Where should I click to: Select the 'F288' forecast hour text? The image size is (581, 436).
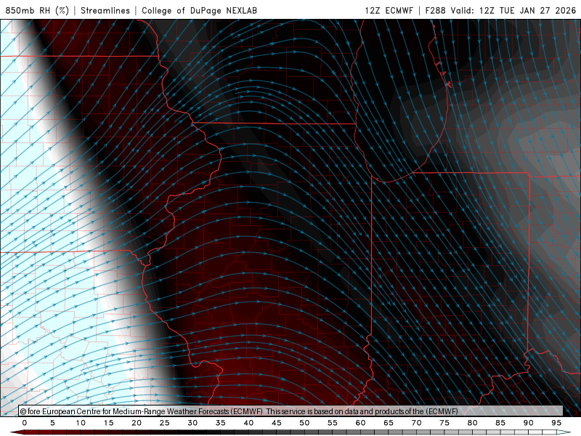pos(435,10)
